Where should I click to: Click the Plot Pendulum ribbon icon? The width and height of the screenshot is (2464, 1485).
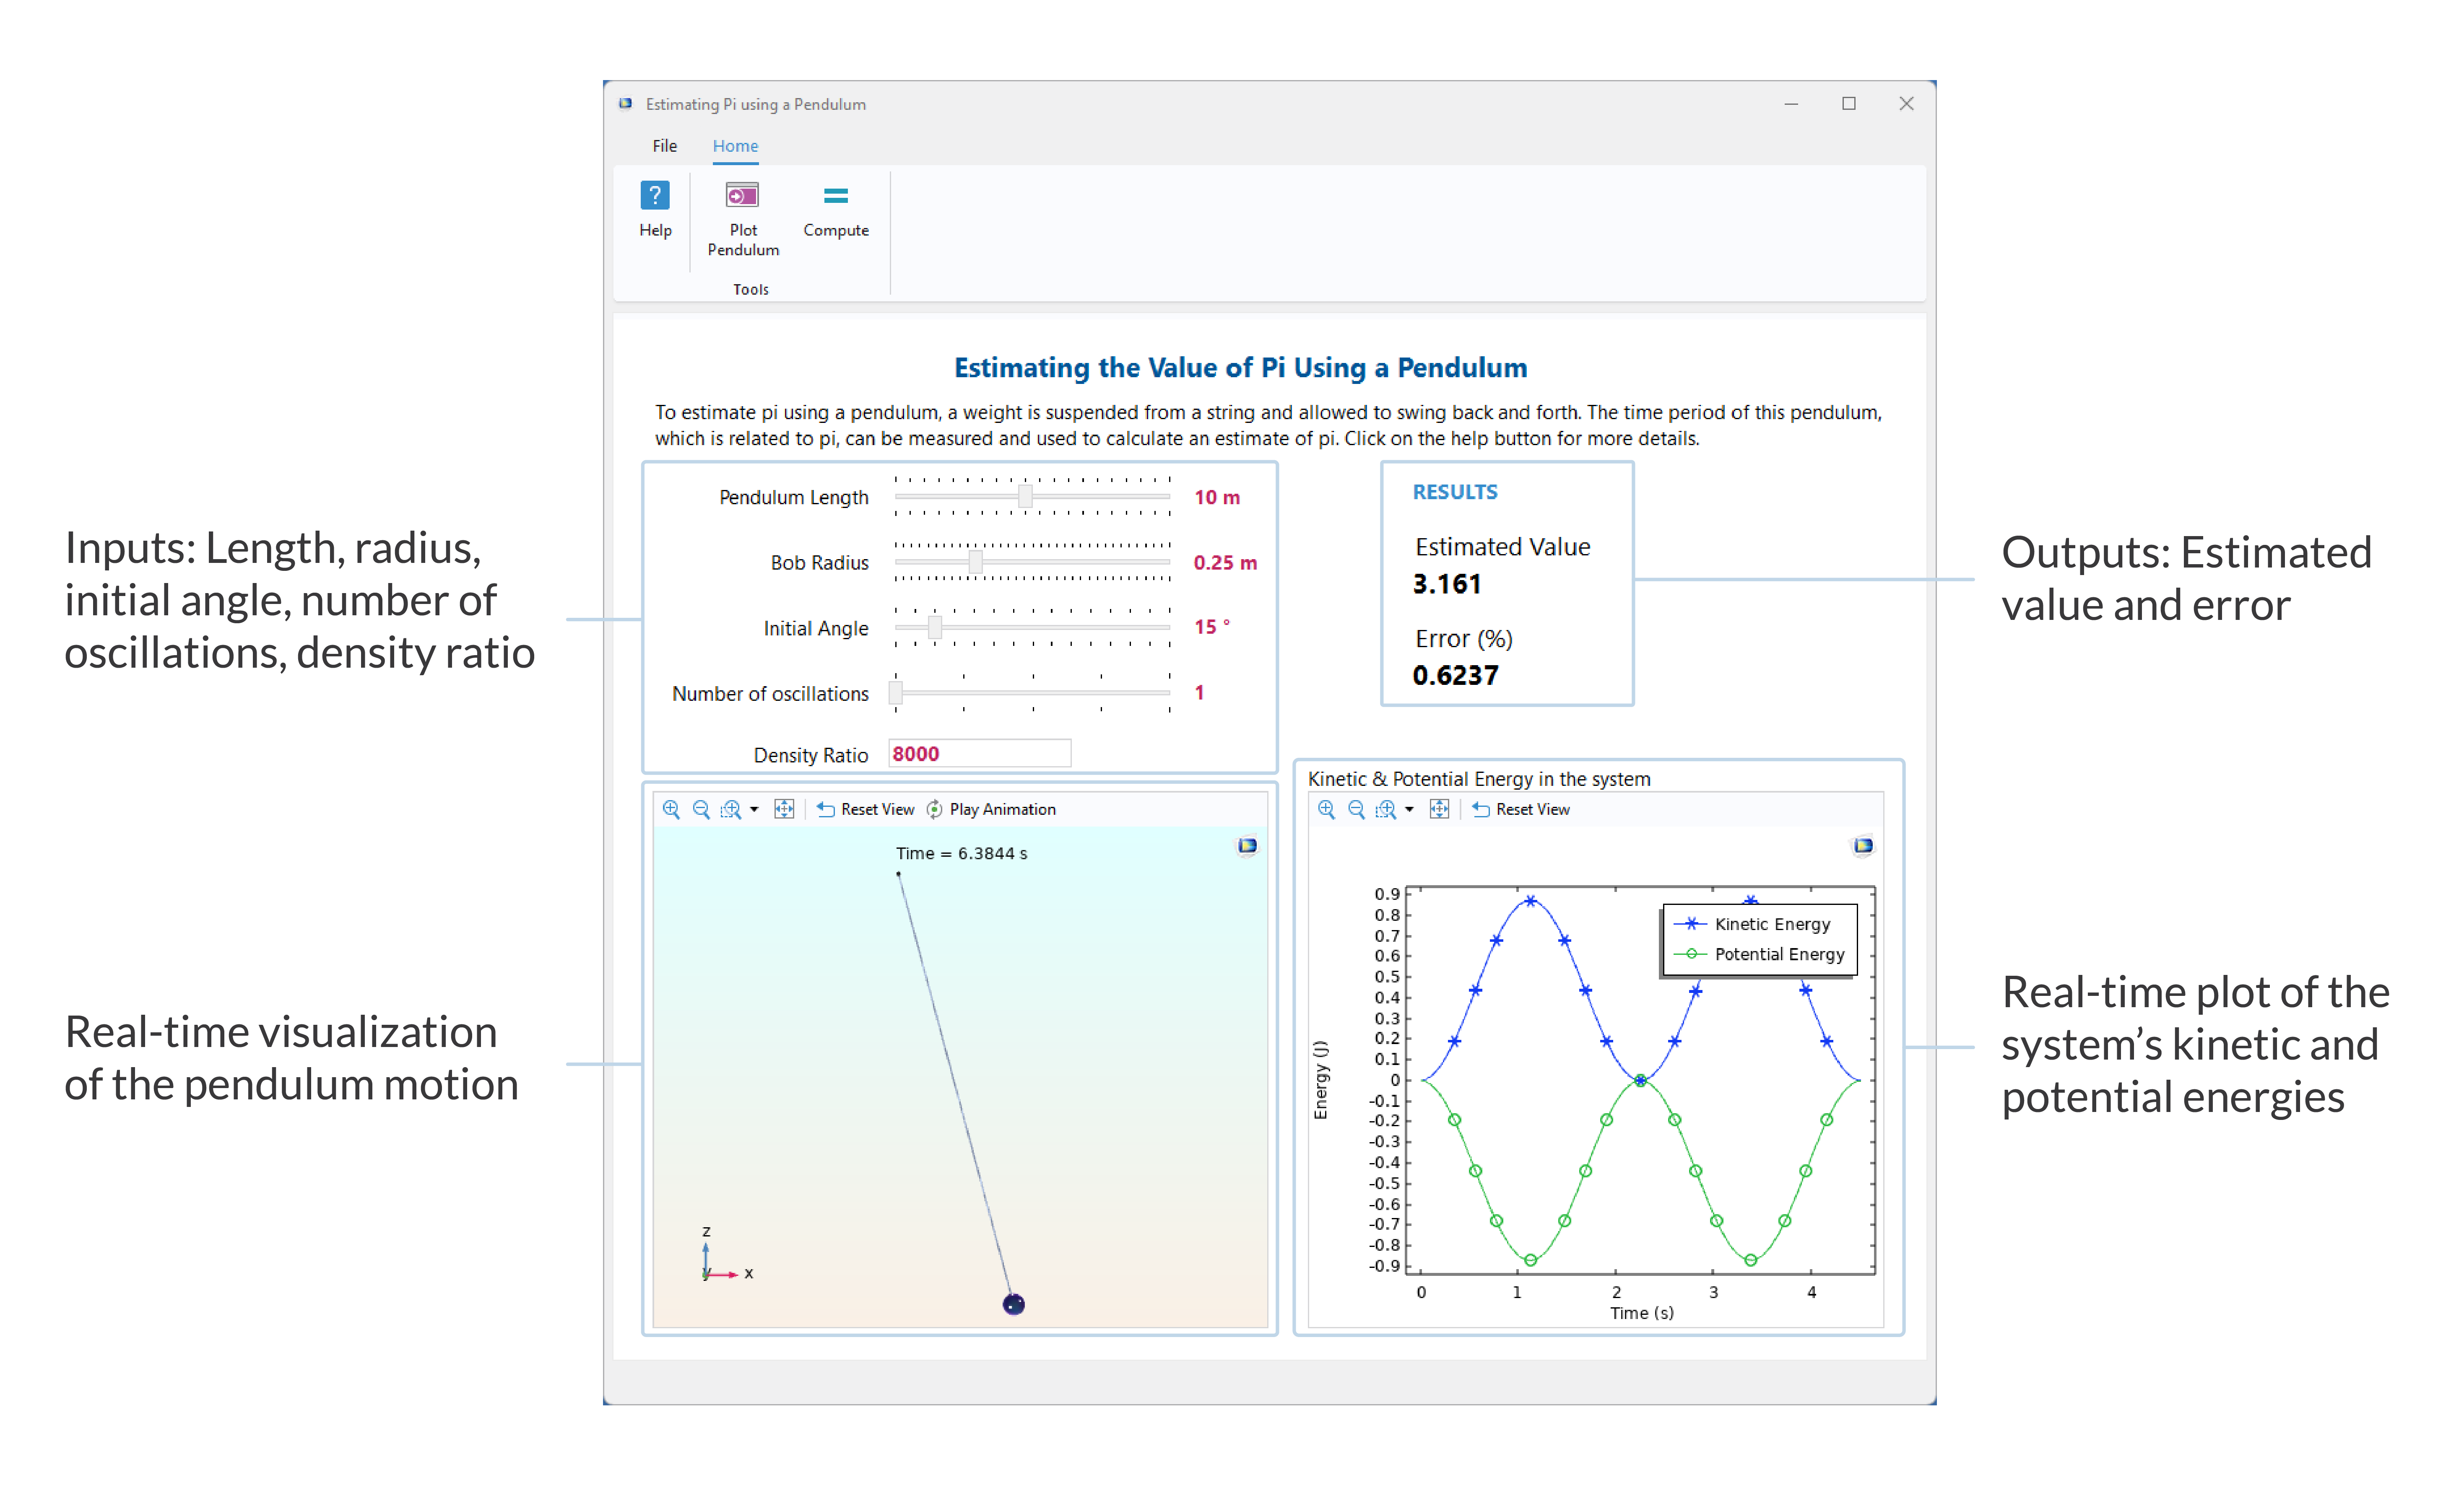742,195
